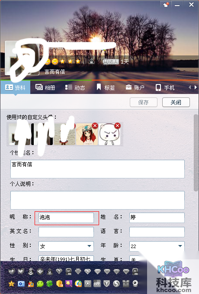Switch to the 资料 tab
Image resolution: width=199 pixels, height=294 pixels.
15,87
